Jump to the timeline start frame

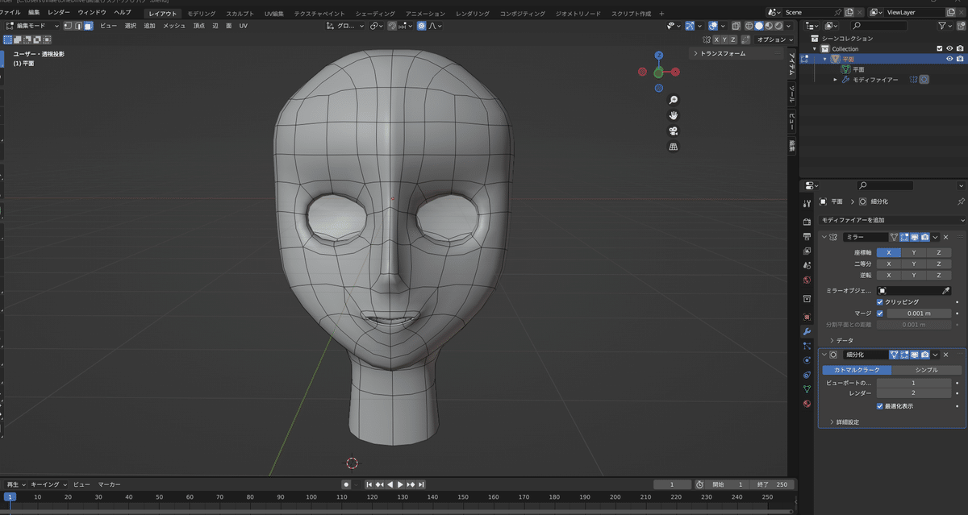[369, 484]
